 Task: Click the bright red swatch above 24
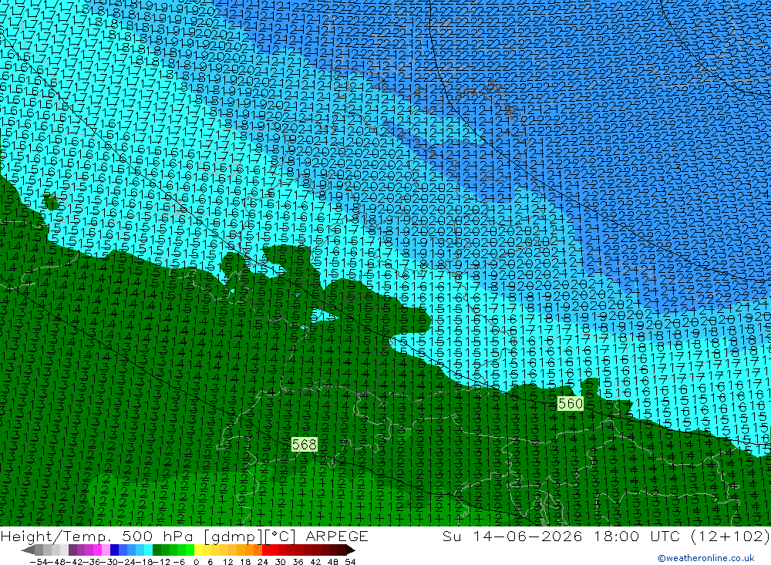(266, 550)
